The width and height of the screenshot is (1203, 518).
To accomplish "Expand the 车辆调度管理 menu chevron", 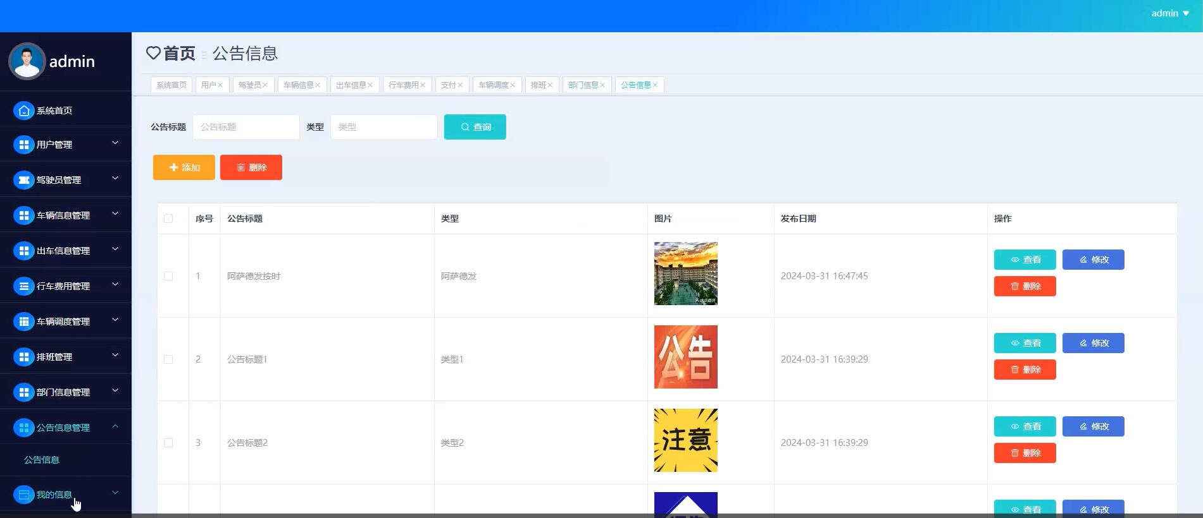I will click(x=115, y=320).
